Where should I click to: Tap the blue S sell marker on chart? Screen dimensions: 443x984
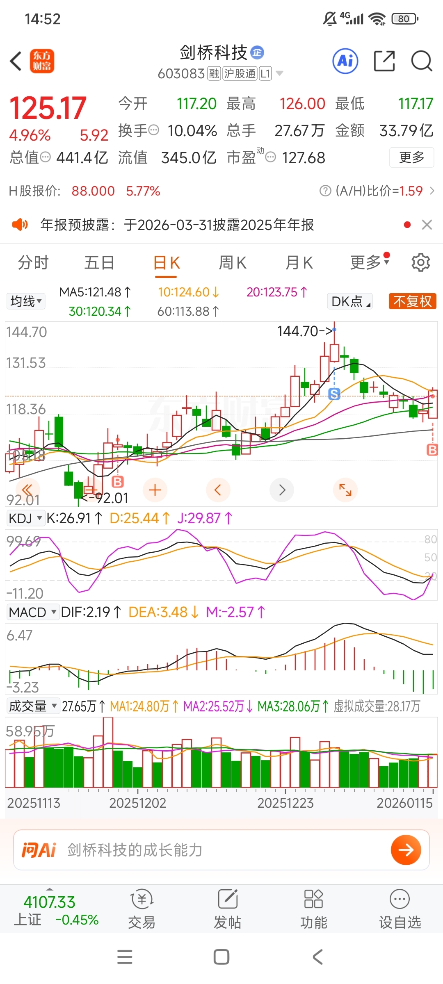tap(334, 394)
